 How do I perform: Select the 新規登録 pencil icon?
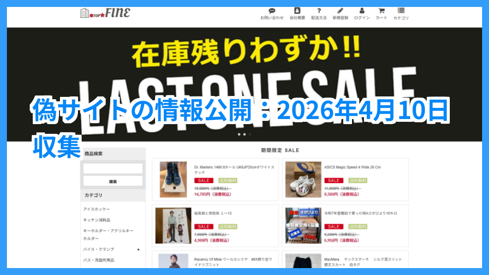coord(340,11)
